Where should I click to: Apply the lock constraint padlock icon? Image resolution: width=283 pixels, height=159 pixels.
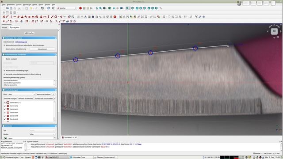tap(41, 17)
